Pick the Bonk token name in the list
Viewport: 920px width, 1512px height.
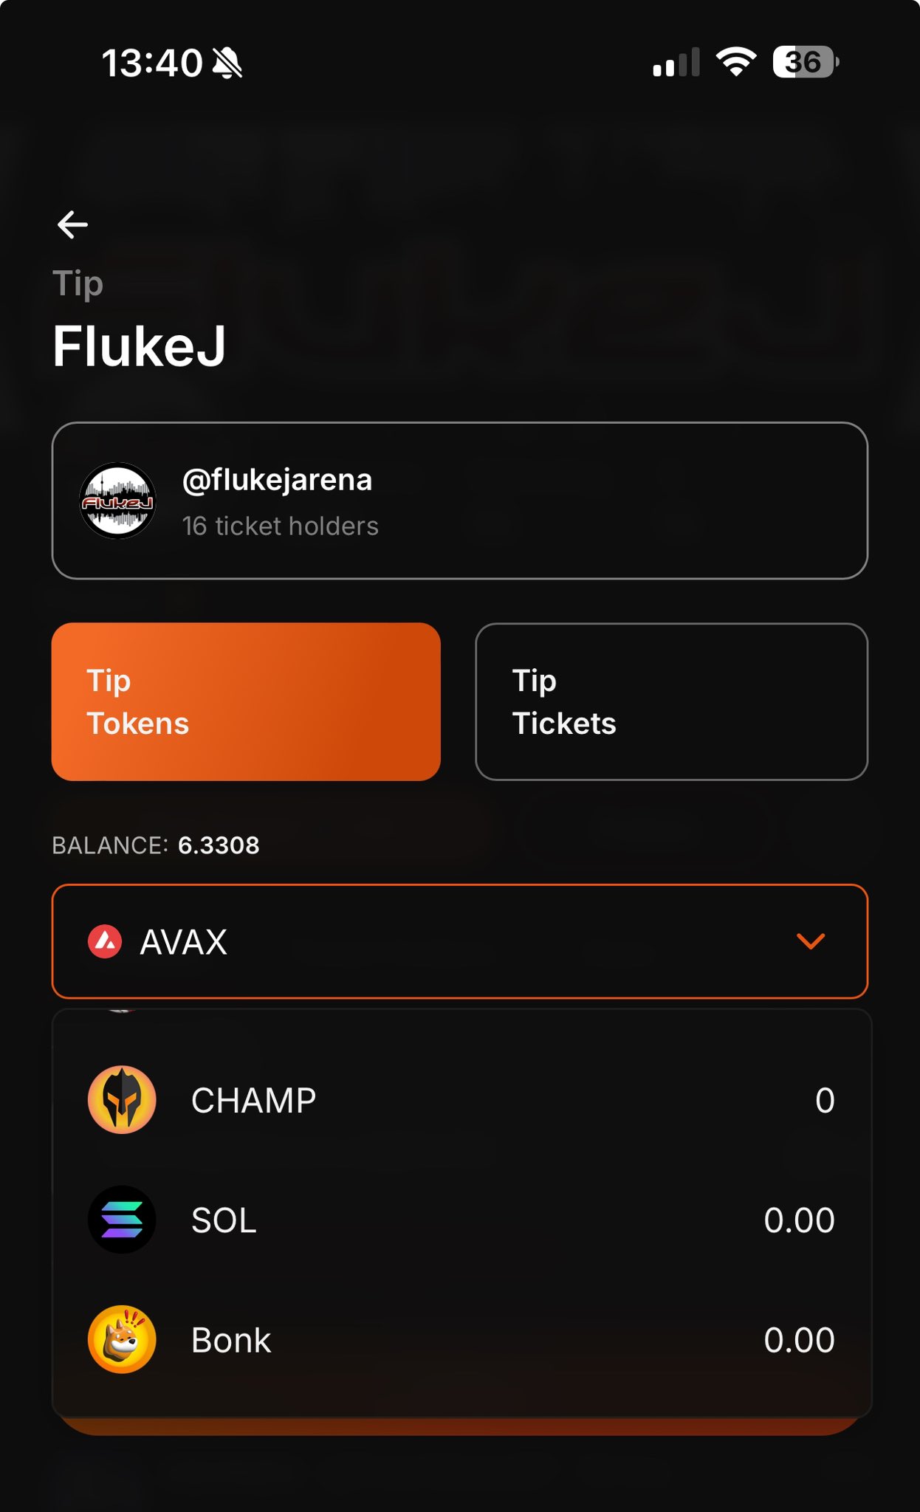[x=231, y=1340]
